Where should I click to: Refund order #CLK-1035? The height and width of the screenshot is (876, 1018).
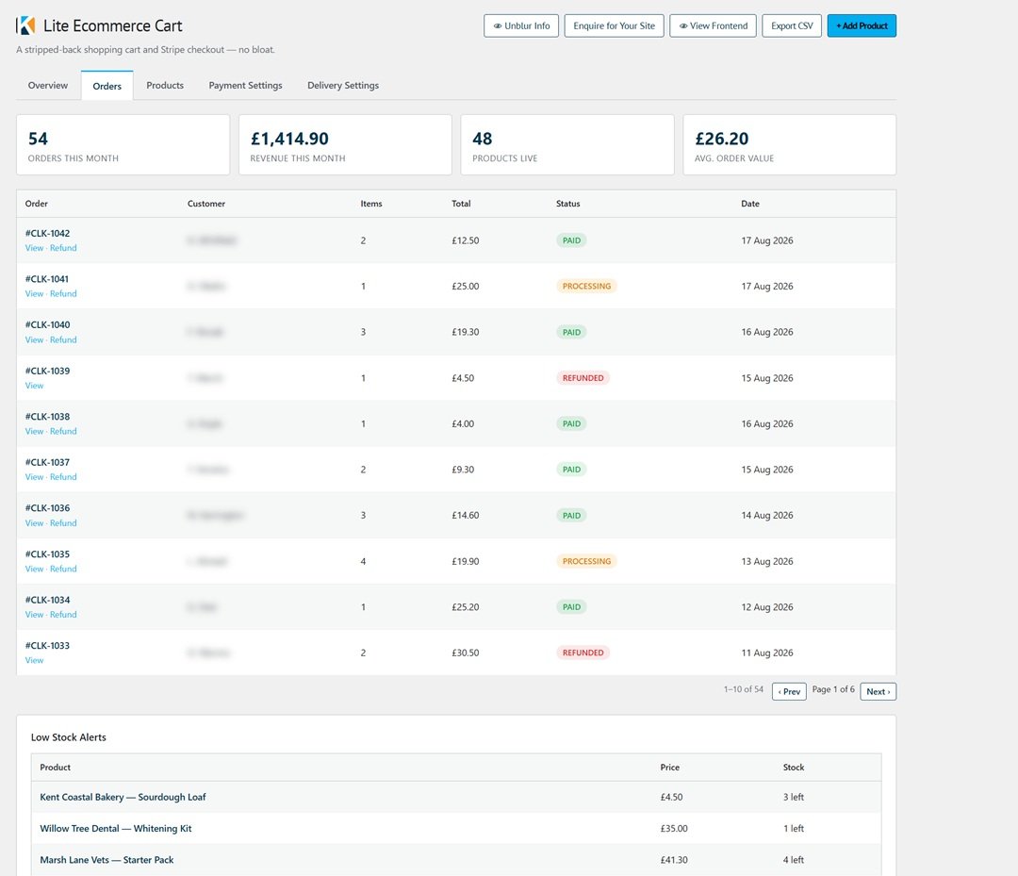63,569
